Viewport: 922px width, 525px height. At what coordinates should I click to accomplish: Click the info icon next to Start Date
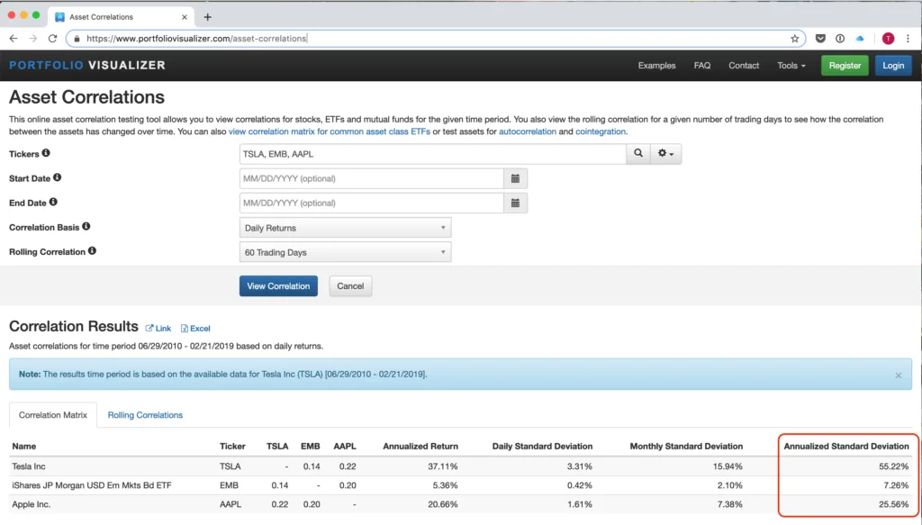[57, 177]
